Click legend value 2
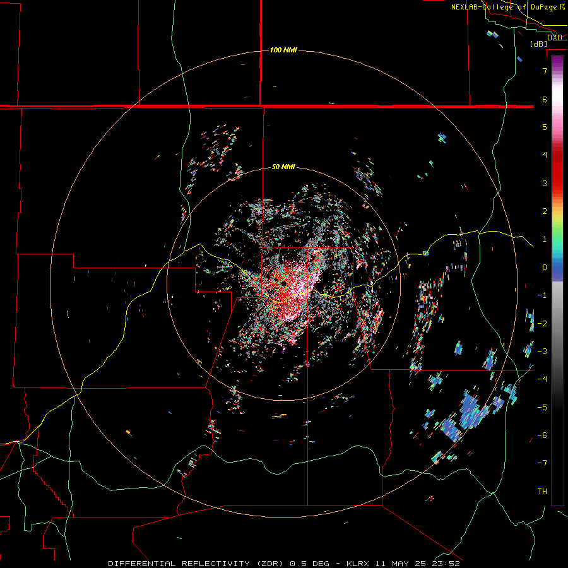Image resolution: width=568 pixels, height=568 pixels. [545, 211]
